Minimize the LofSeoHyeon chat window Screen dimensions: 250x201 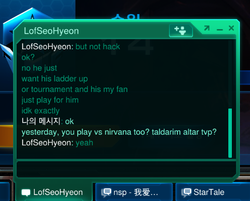pyautogui.click(x=220, y=30)
